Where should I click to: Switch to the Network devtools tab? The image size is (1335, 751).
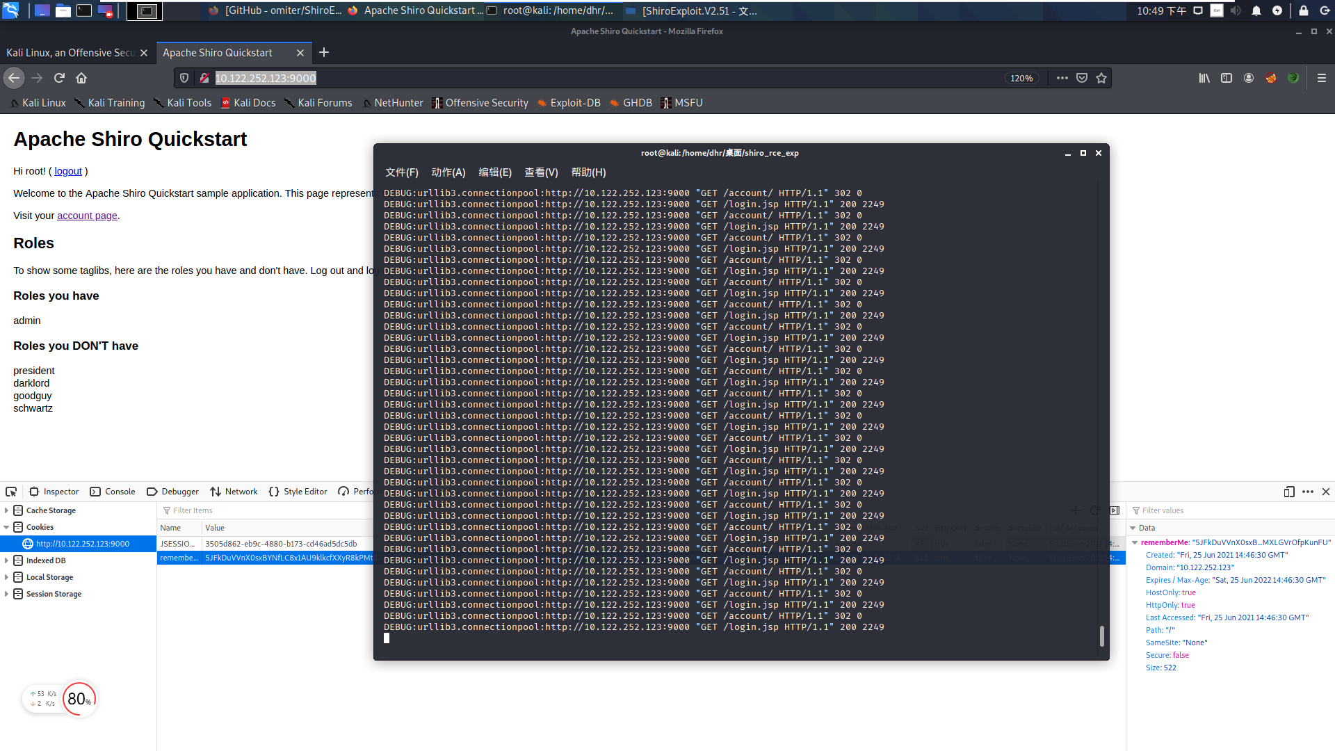pyautogui.click(x=234, y=492)
